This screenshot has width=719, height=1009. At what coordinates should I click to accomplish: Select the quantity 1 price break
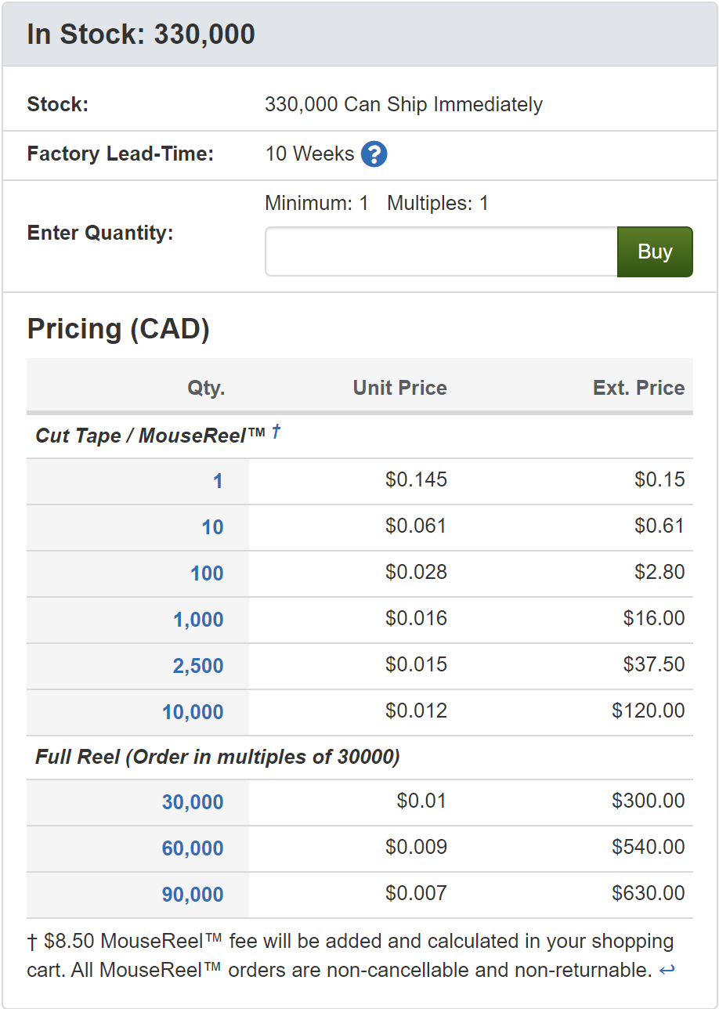[x=218, y=481]
